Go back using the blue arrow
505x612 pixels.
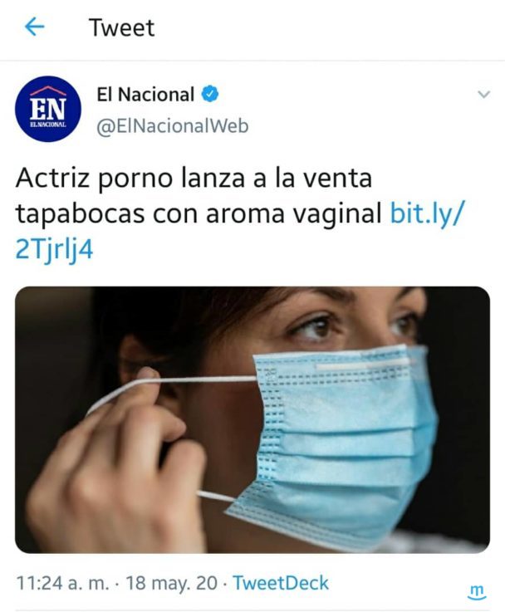click(34, 27)
